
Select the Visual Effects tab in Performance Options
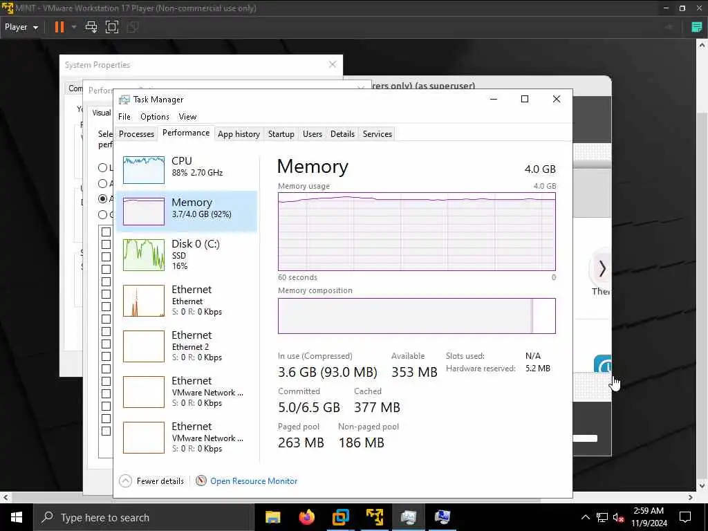click(101, 113)
